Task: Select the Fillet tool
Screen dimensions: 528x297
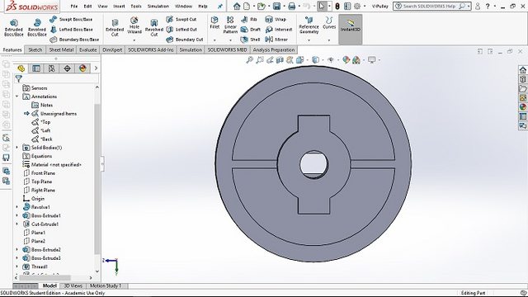Action: coord(214,23)
